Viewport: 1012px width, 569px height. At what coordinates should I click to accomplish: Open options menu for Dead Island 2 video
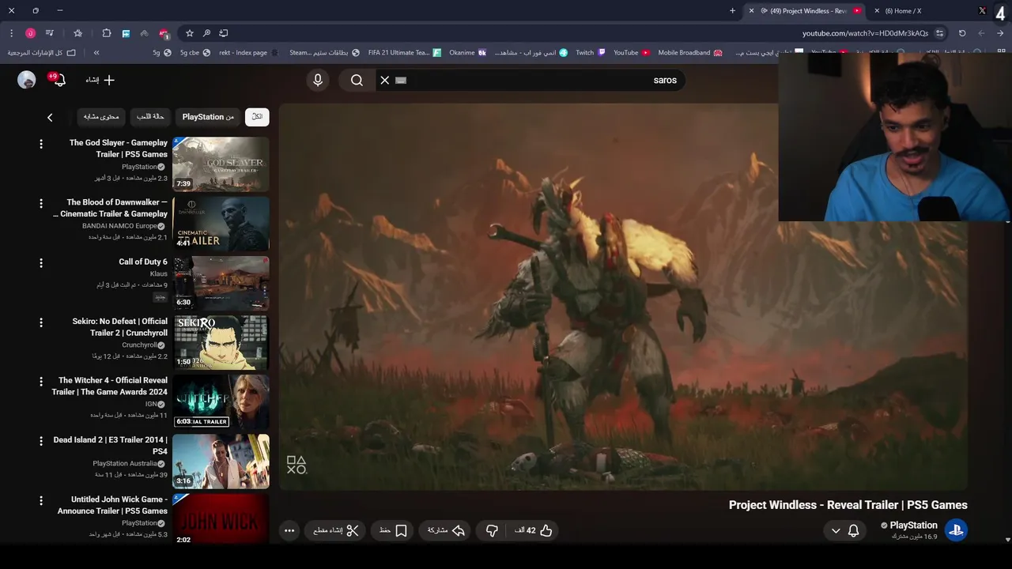coord(41,441)
